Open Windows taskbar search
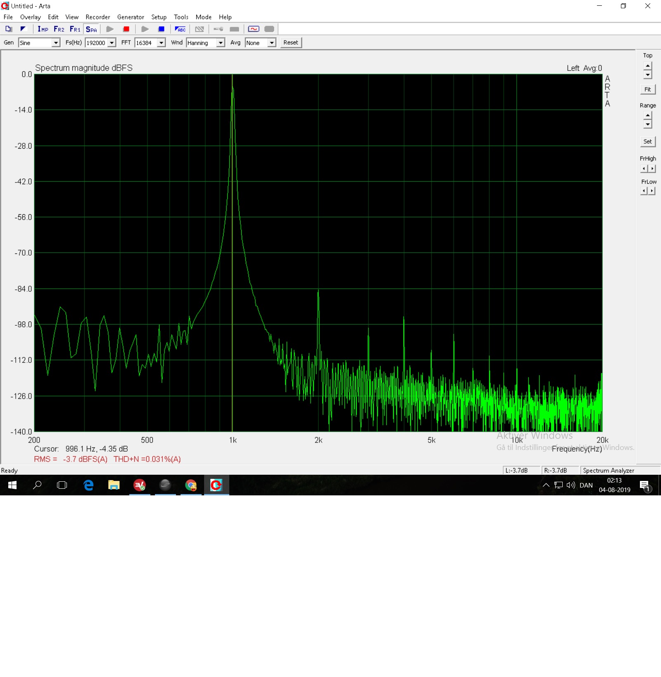 click(37, 485)
